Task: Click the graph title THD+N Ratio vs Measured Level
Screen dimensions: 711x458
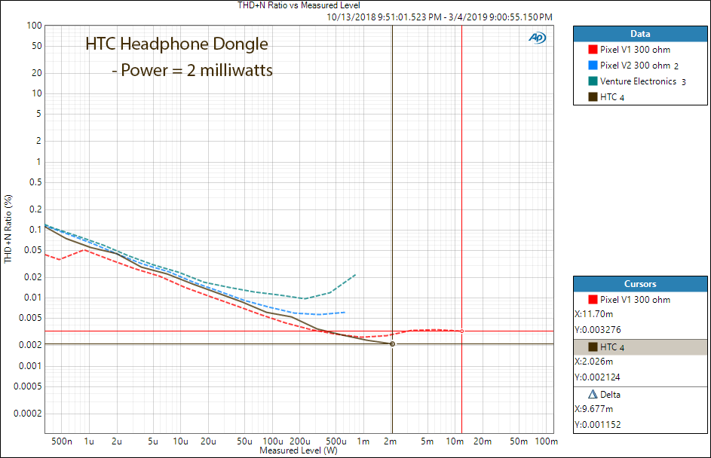Action: pos(299,5)
